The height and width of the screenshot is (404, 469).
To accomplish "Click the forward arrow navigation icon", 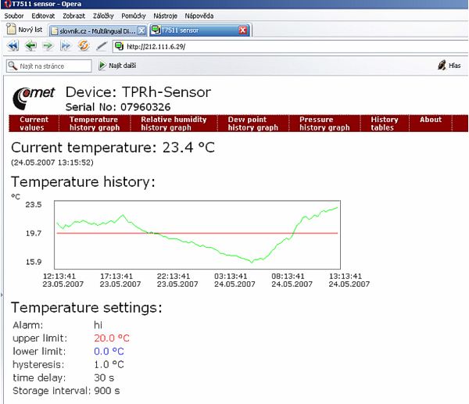I will 48,47.
